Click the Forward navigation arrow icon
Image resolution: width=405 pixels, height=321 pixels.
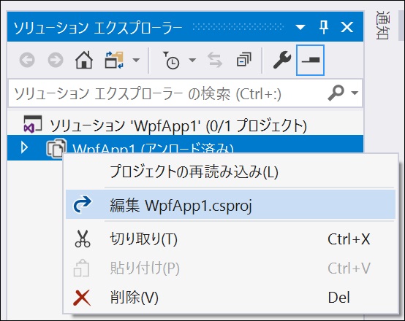pyautogui.click(x=56, y=60)
